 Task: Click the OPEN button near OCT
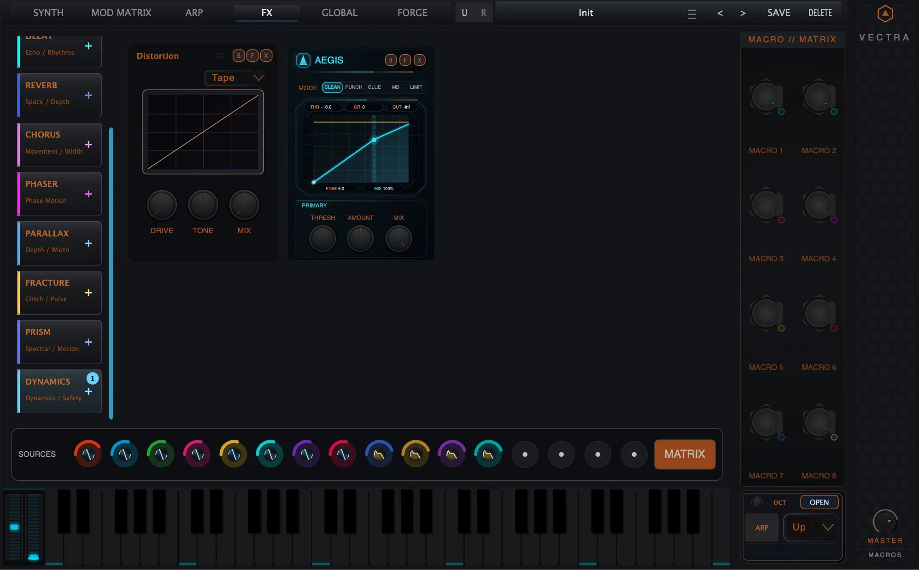(x=819, y=502)
